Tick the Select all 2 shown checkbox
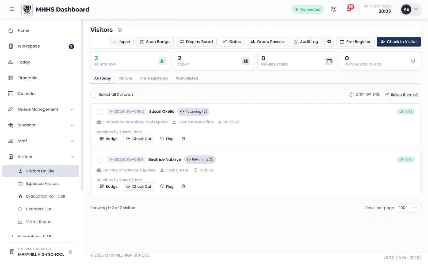This screenshot has width=428, height=267. [x=93, y=95]
